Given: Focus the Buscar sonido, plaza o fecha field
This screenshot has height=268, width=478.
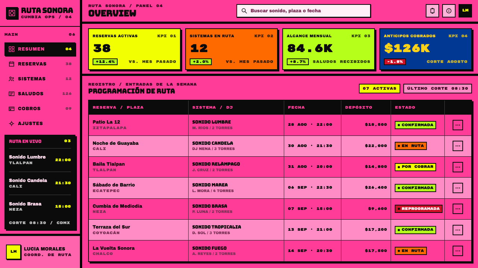Looking at the screenshot, I should (304, 11).
